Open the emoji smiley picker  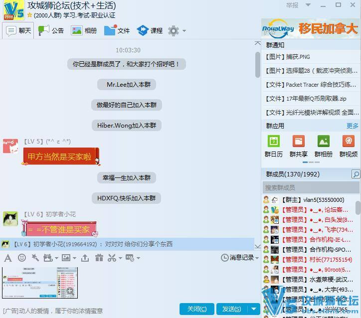pos(22,258)
